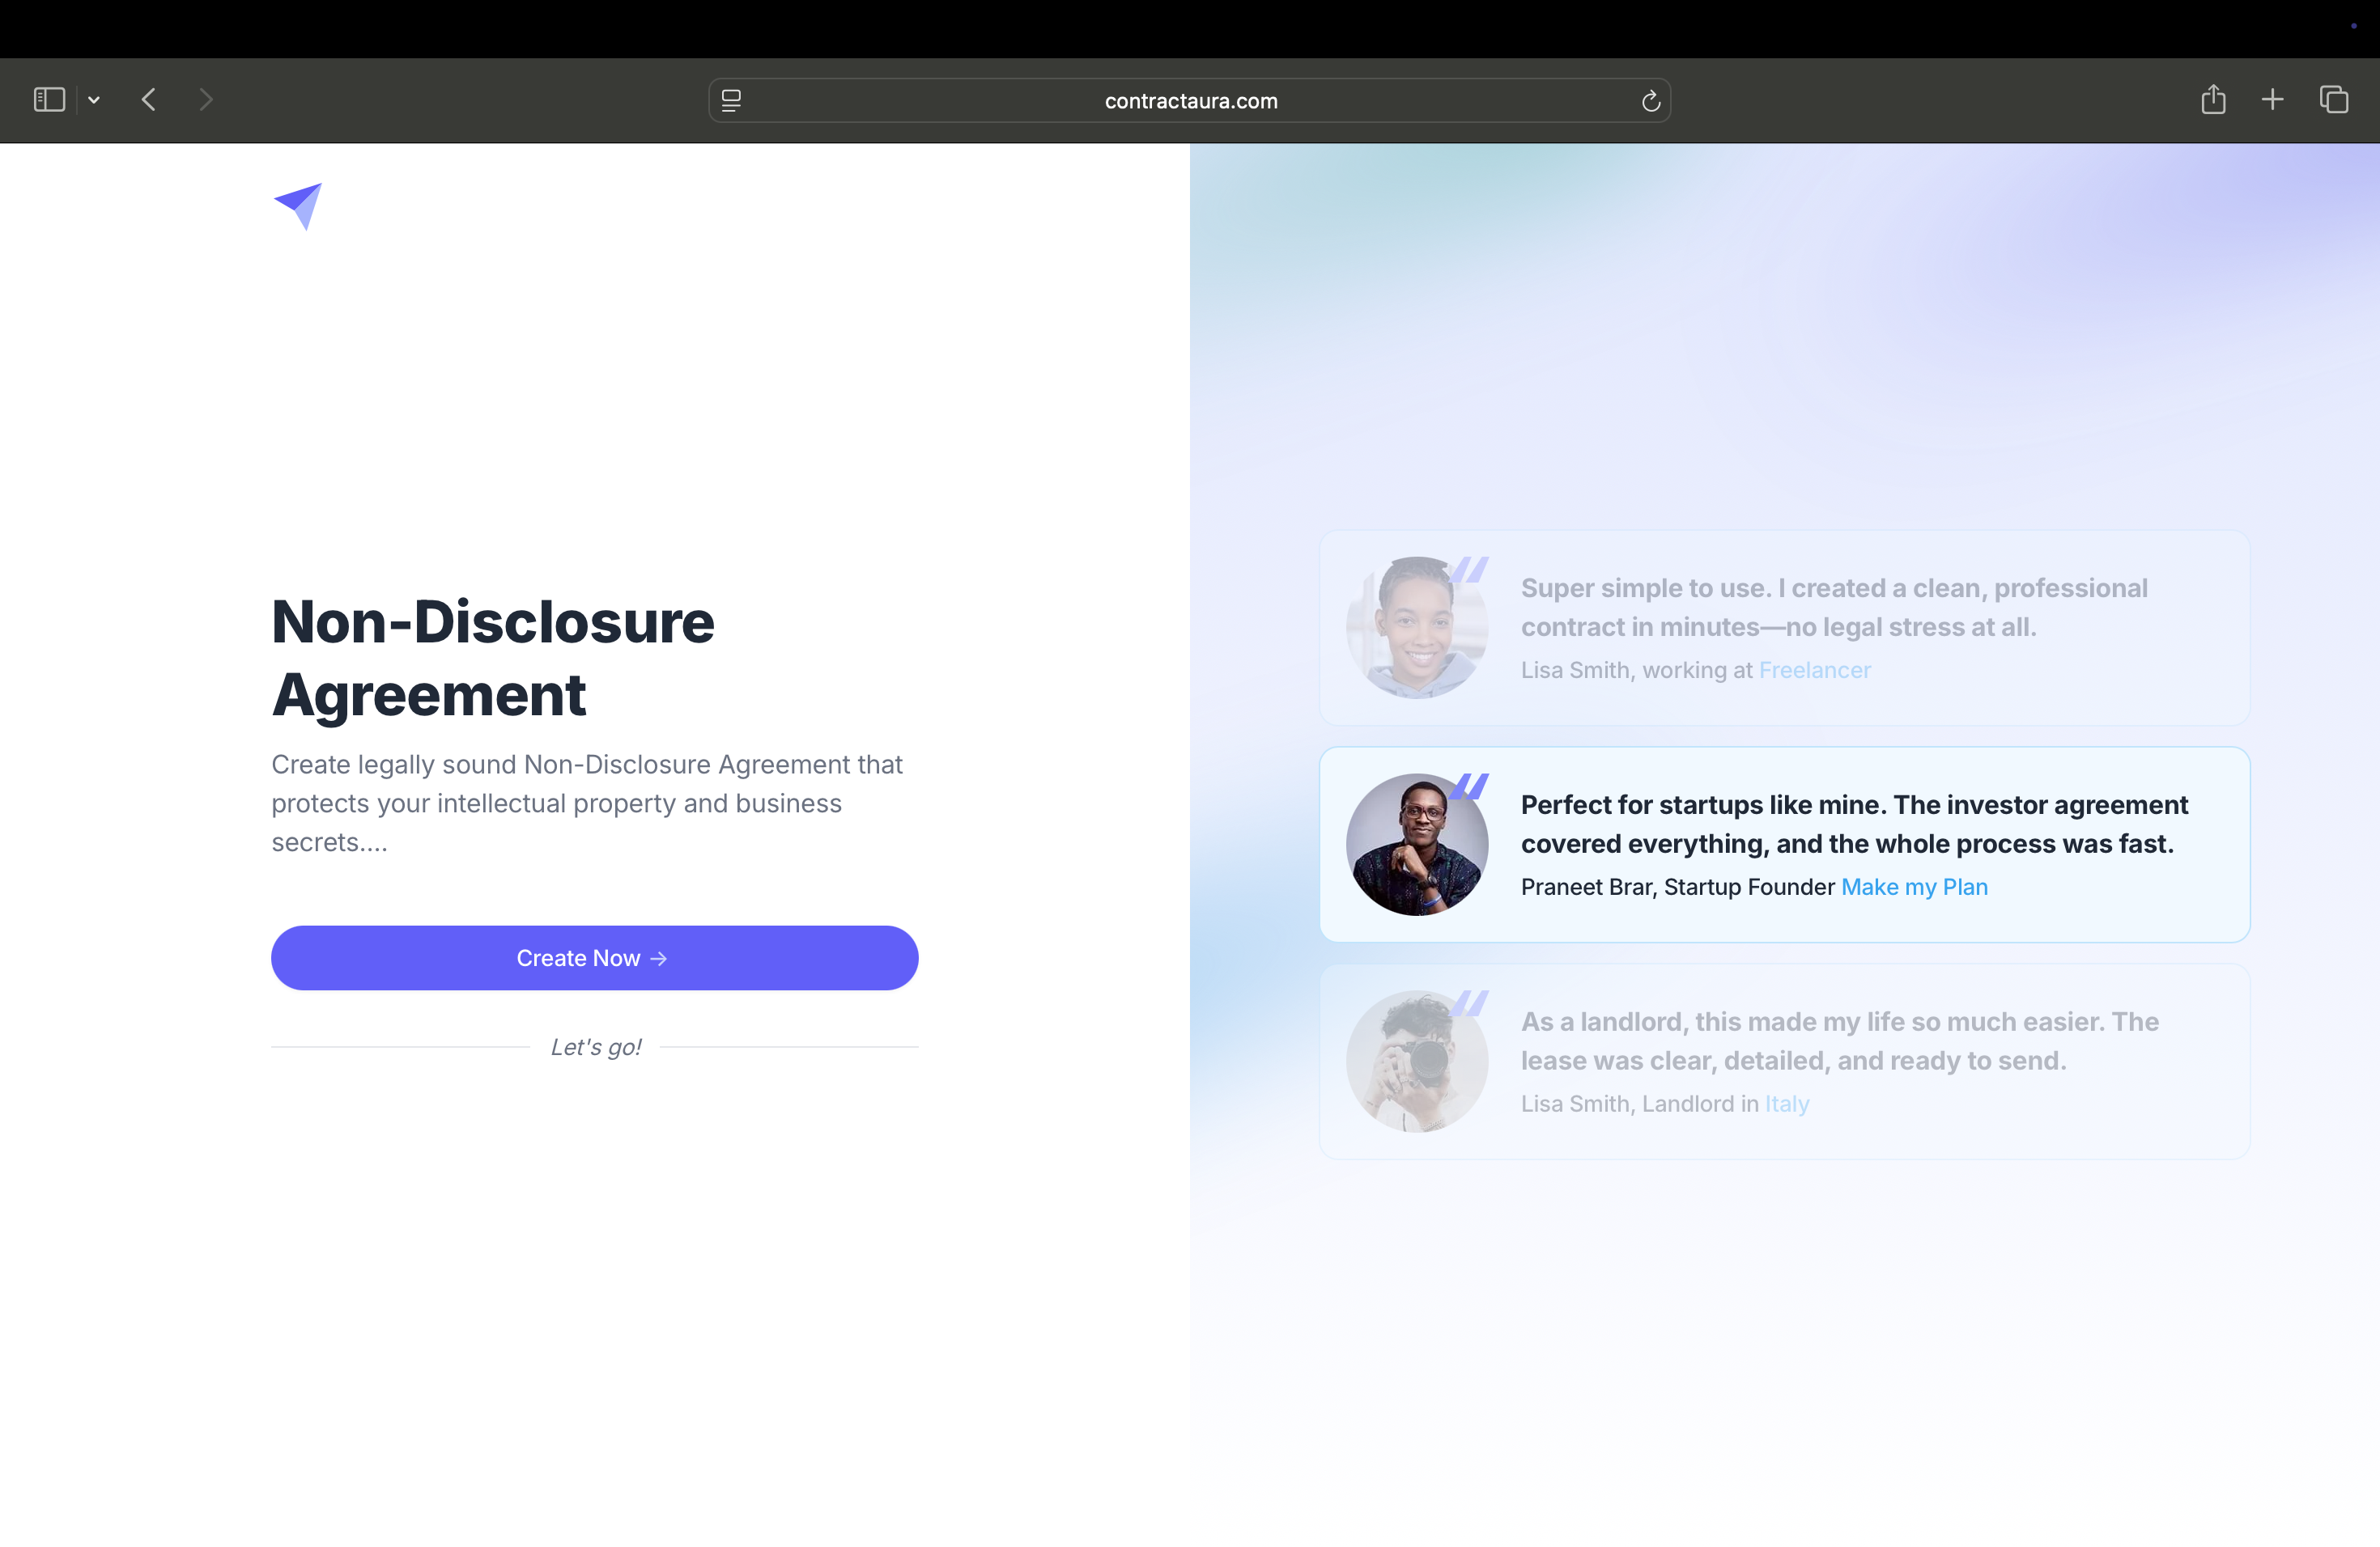
Task: Reload the current page
Action: (1651, 101)
